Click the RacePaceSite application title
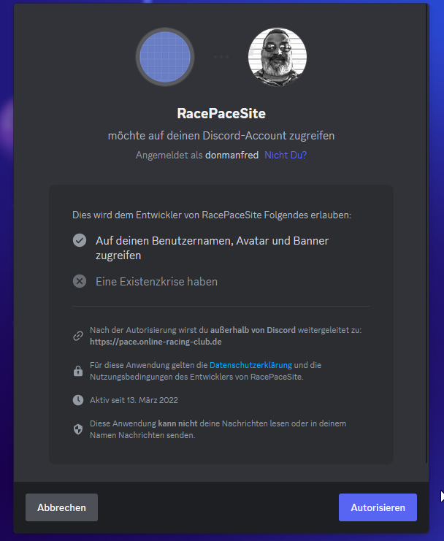 (x=221, y=113)
